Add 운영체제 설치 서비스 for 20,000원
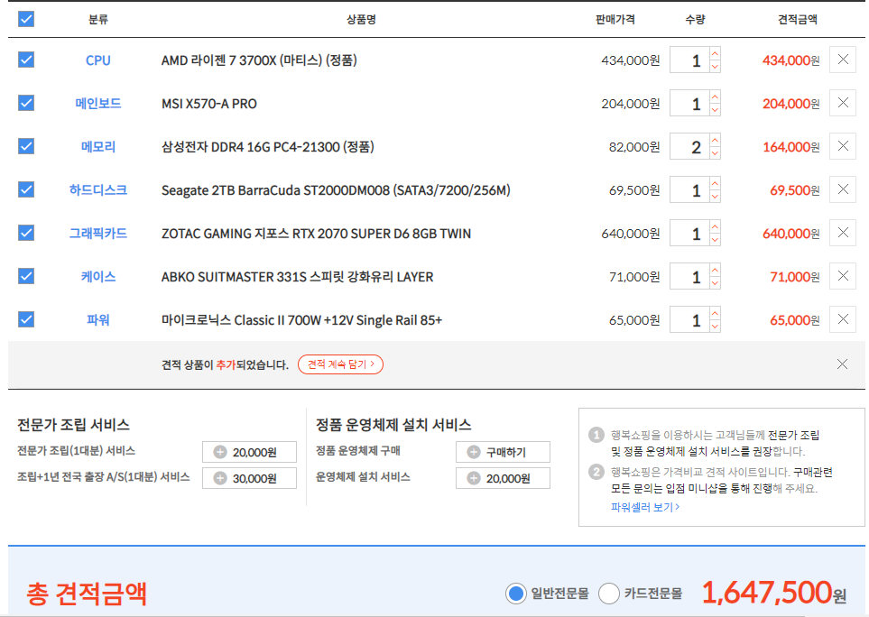The width and height of the screenshot is (869, 617). coord(503,478)
